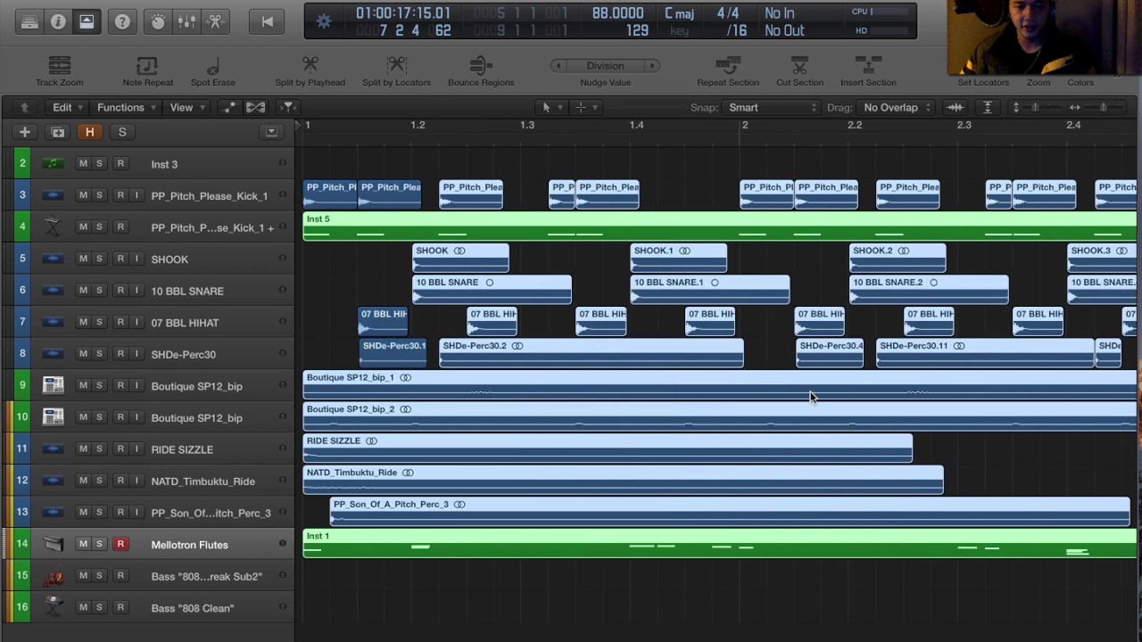The width and height of the screenshot is (1142, 642).
Task: Click the Cut Section icon
Action: [x=799, y=65]
